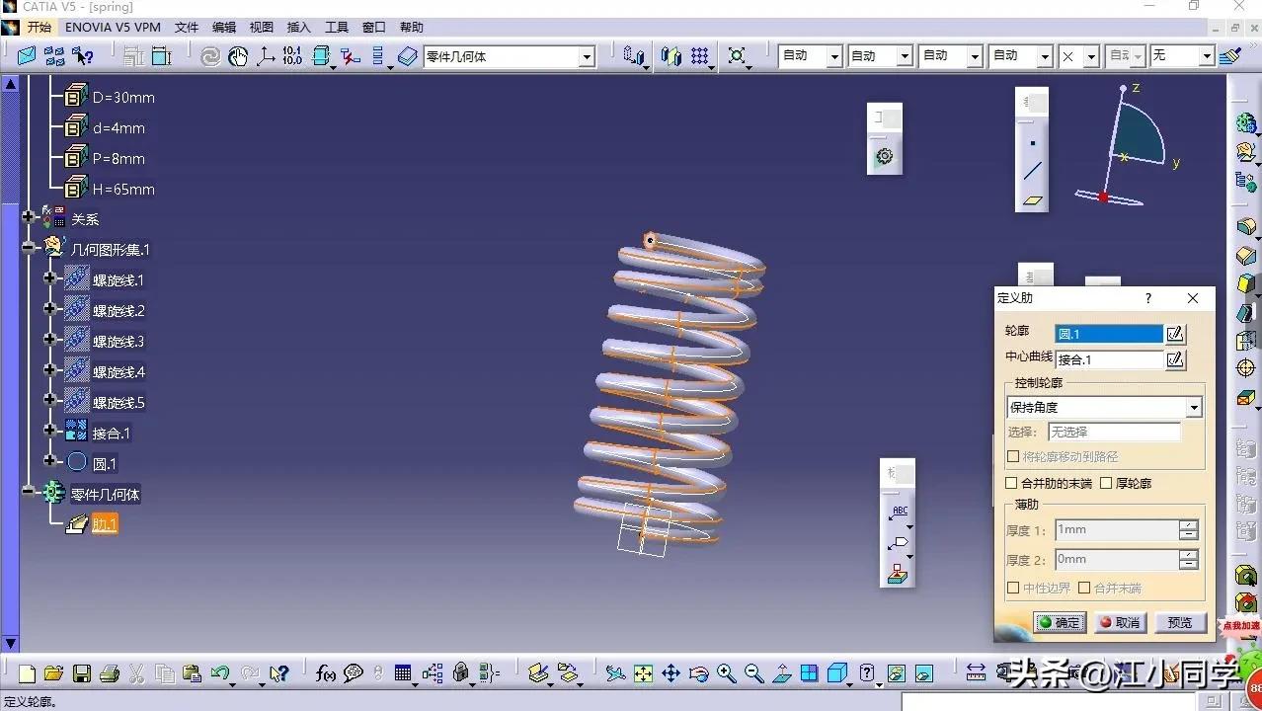Click the 确定 button
This screenshot has height=711, width=1262.
[1060, 622]
